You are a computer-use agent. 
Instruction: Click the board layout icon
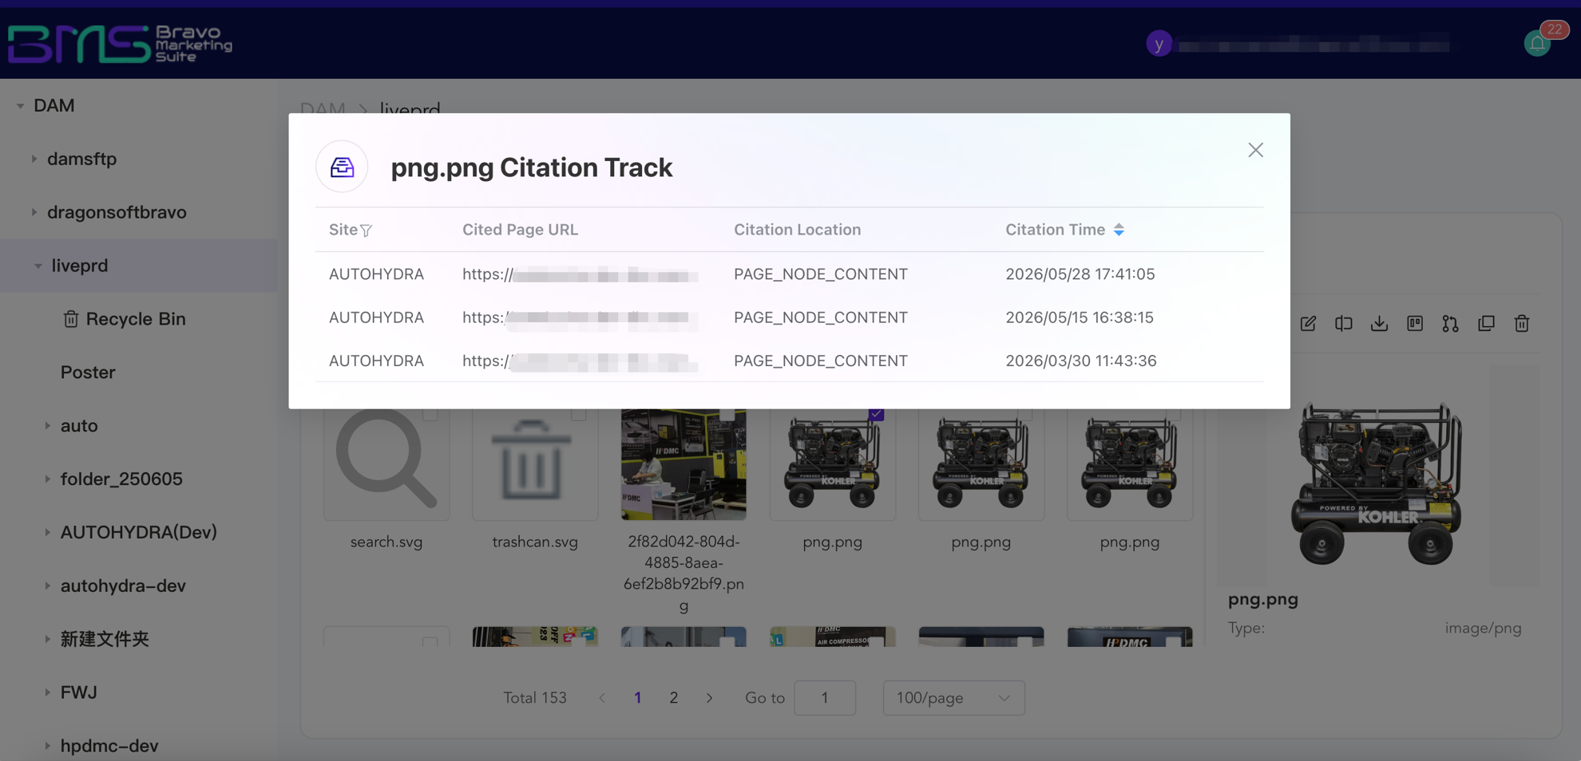tap(1415, 323)
